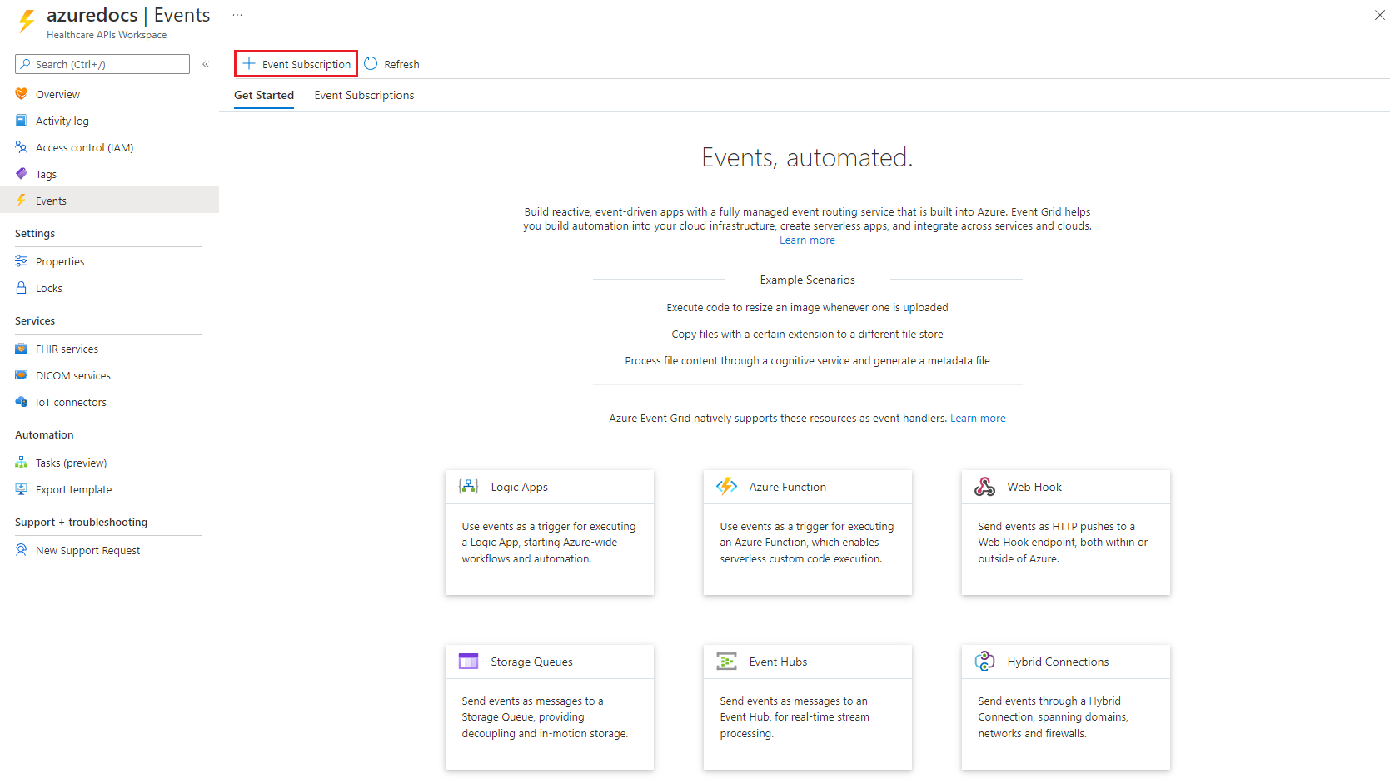
Task: Click the Refresh icon in toolbar
Action: 371,64
